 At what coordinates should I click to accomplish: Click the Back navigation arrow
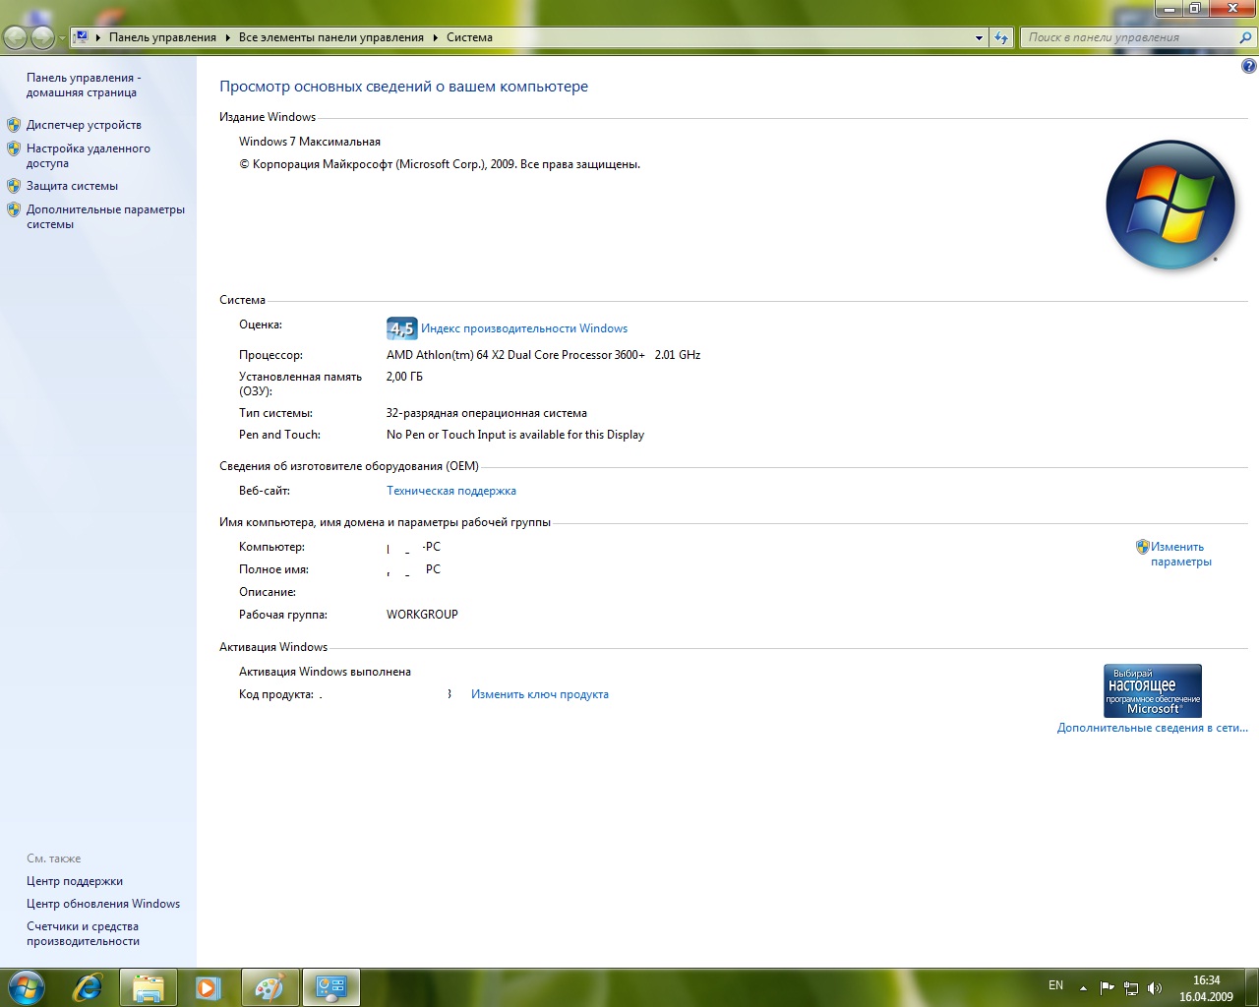coord(16,38)
